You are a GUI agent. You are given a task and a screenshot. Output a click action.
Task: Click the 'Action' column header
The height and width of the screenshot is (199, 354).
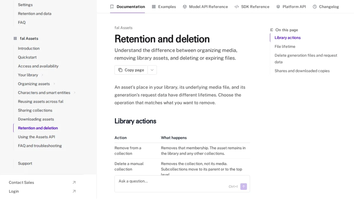(x=121, y=138)
